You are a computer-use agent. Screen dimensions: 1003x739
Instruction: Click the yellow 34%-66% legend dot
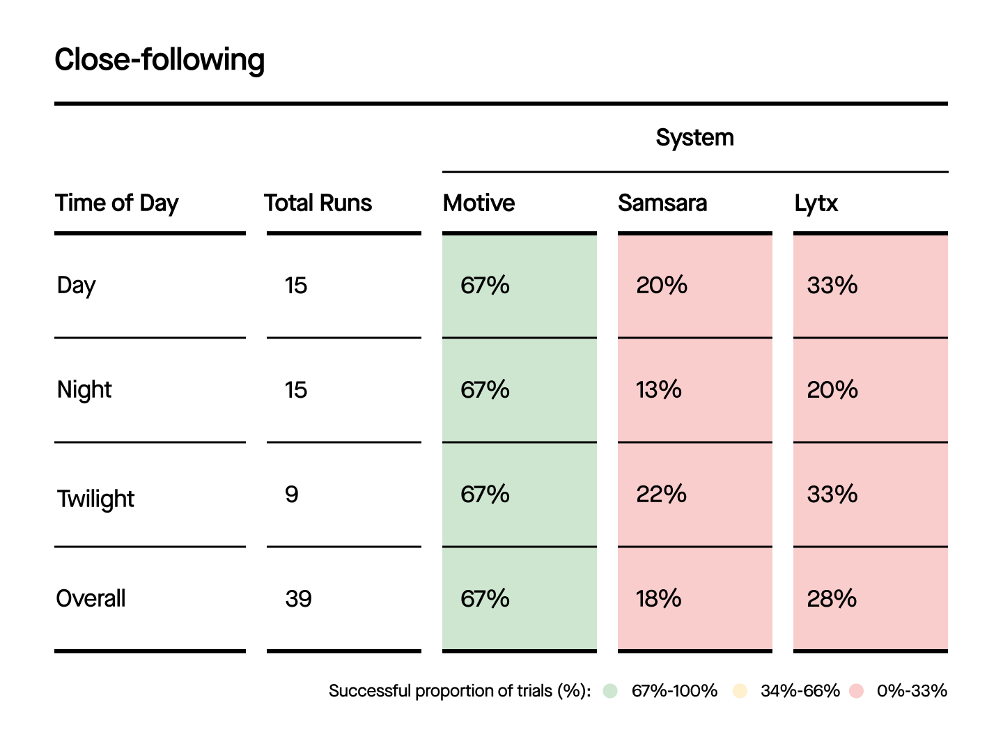[740, 691]
